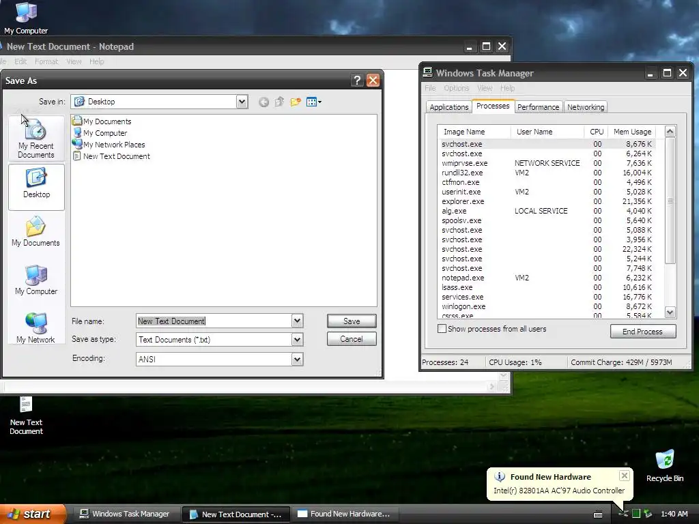Click End Process button
Screen dimensions: 699x524
(643, 331)
